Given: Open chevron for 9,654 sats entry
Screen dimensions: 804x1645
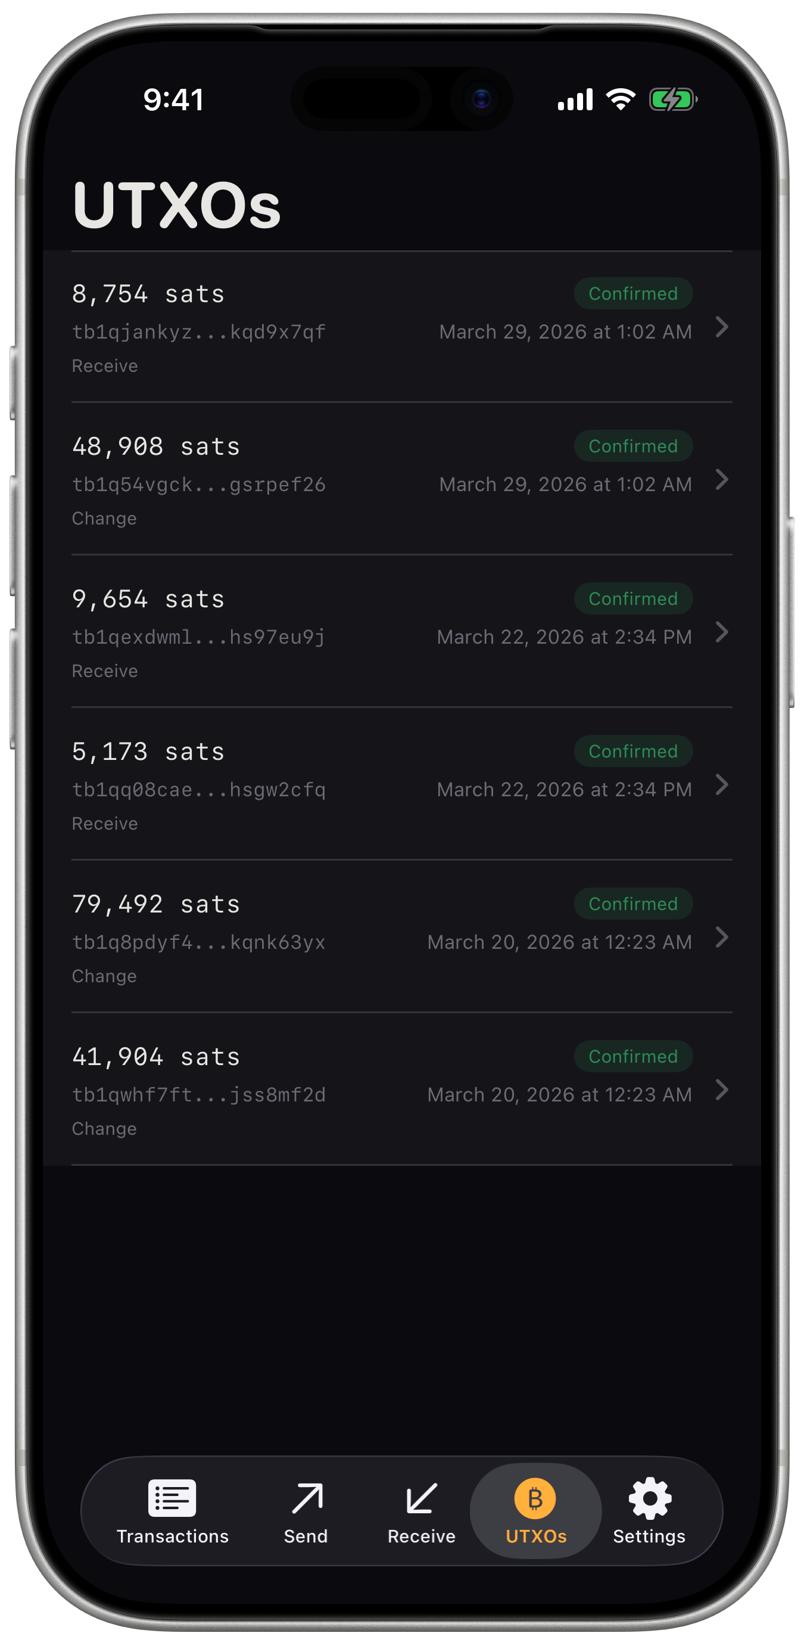Looking at the screenshot, I should [722, 632].
